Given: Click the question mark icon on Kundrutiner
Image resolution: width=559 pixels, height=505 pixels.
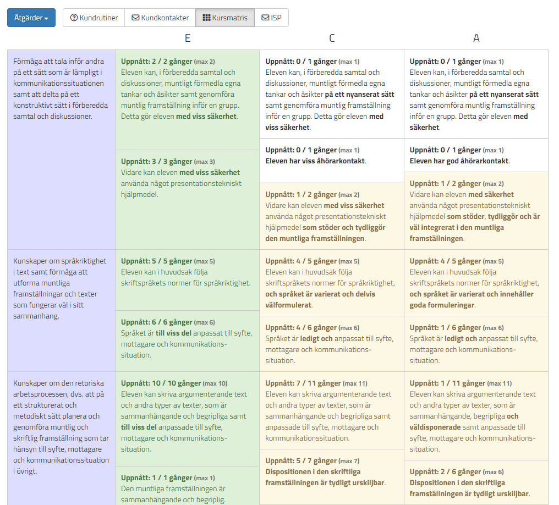Looking at the screenshot, I should [x=74, y=18].
